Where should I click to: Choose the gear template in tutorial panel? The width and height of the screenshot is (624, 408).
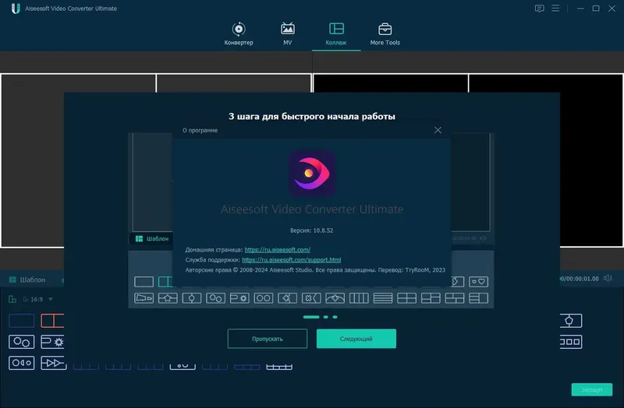click(x=239, y=298)
